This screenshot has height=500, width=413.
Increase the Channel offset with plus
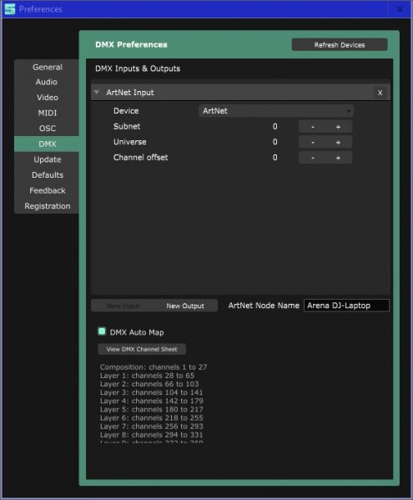pos(339,158)
